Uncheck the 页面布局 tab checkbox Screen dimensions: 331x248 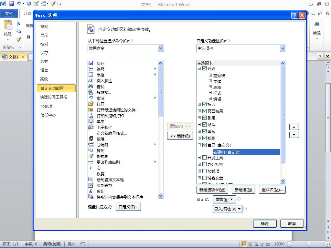point(204,111)
